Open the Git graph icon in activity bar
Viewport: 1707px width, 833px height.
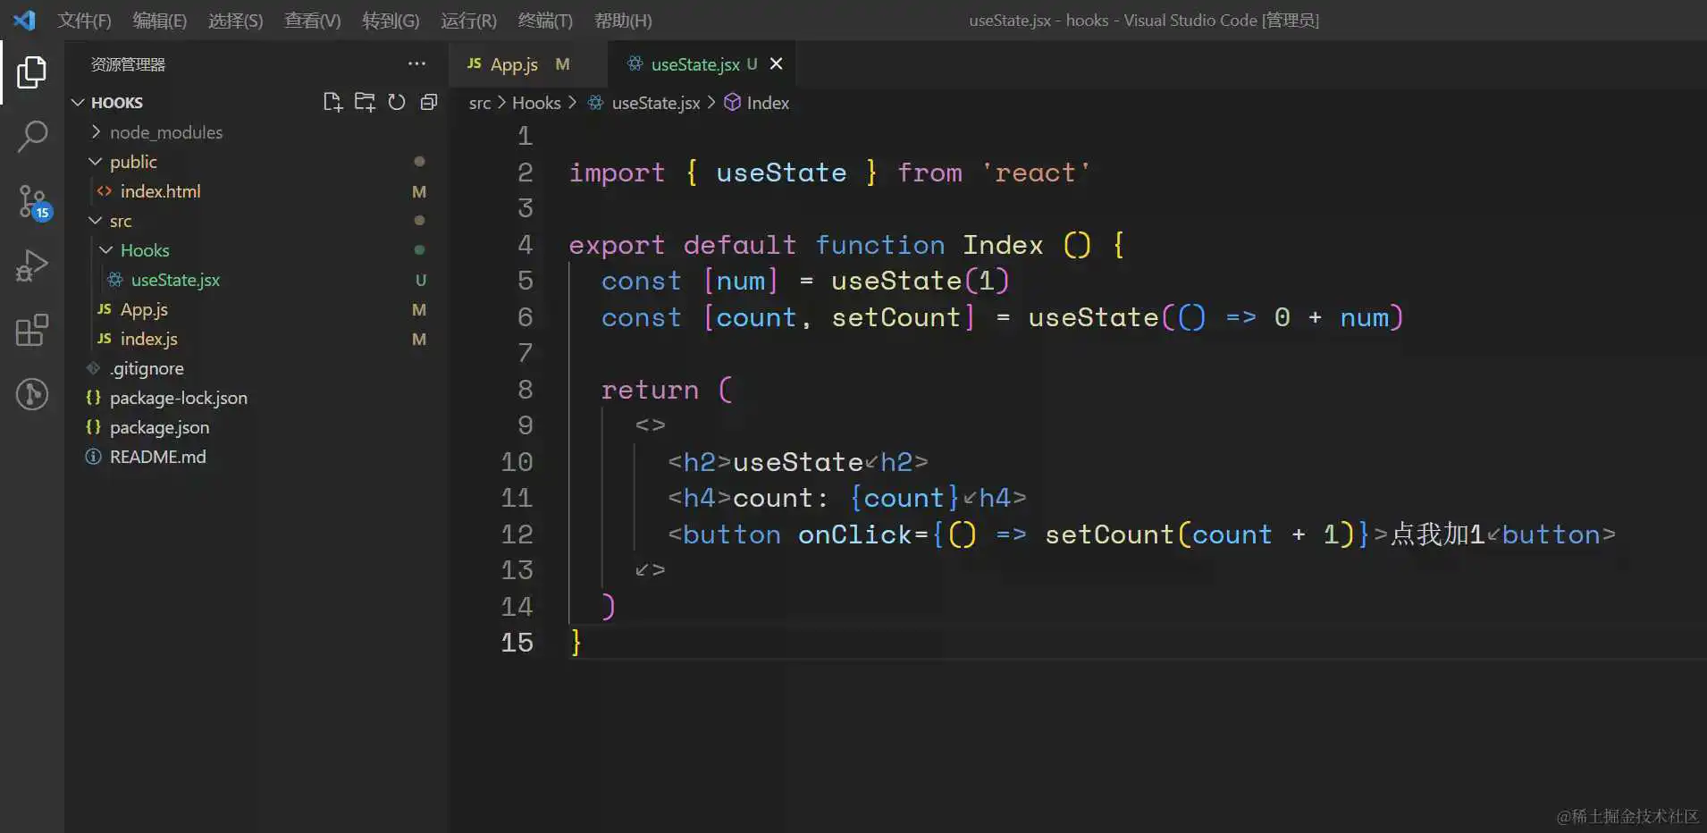(x=32, y=394)
